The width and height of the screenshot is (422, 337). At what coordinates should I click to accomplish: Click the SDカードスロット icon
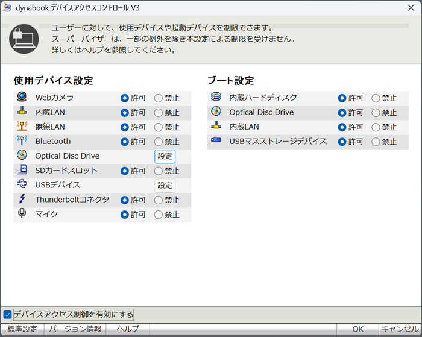(22, 169)
